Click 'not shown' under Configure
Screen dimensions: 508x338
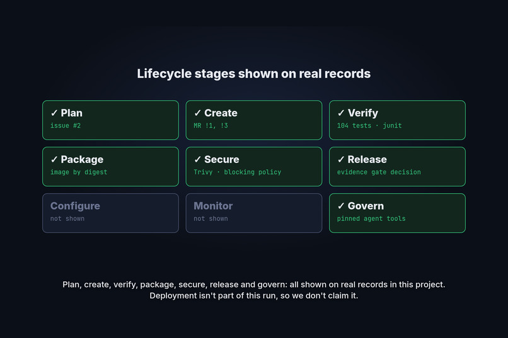coord(67,218)
